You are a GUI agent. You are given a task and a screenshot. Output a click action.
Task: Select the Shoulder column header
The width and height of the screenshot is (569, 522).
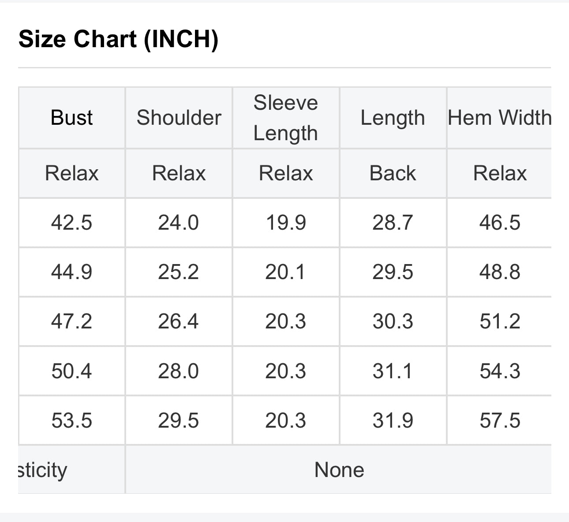pos(179,118)
